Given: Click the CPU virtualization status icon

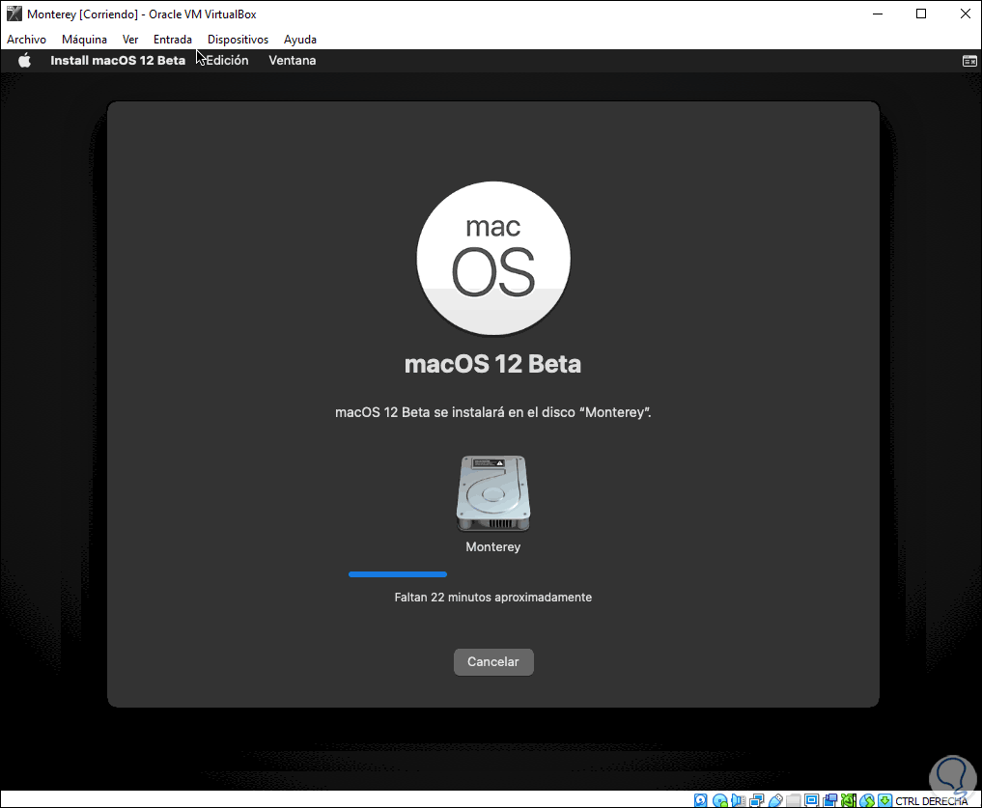Looking at the screenshot, I should coord(849,800).
